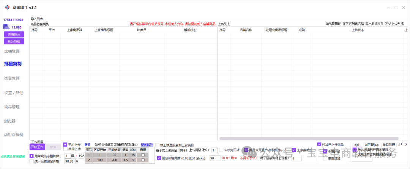Click 区间结束 cell with value 20
This screenshot has height=169, width=410.
tap(115, 155)
